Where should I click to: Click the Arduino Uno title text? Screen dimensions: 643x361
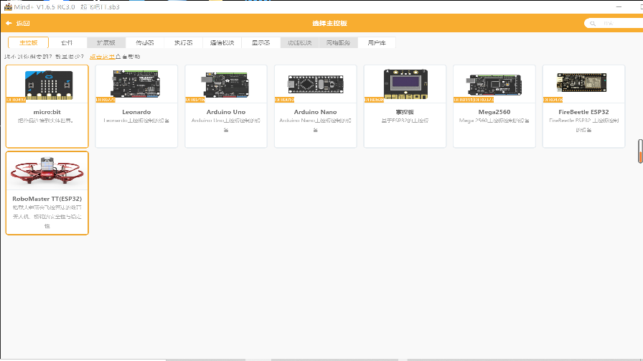[226, 112]
